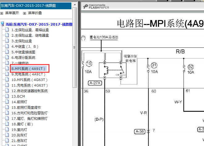204x146 pixels.
Task: Open 16.方向灯和危险警告灯
Action: 29,113
